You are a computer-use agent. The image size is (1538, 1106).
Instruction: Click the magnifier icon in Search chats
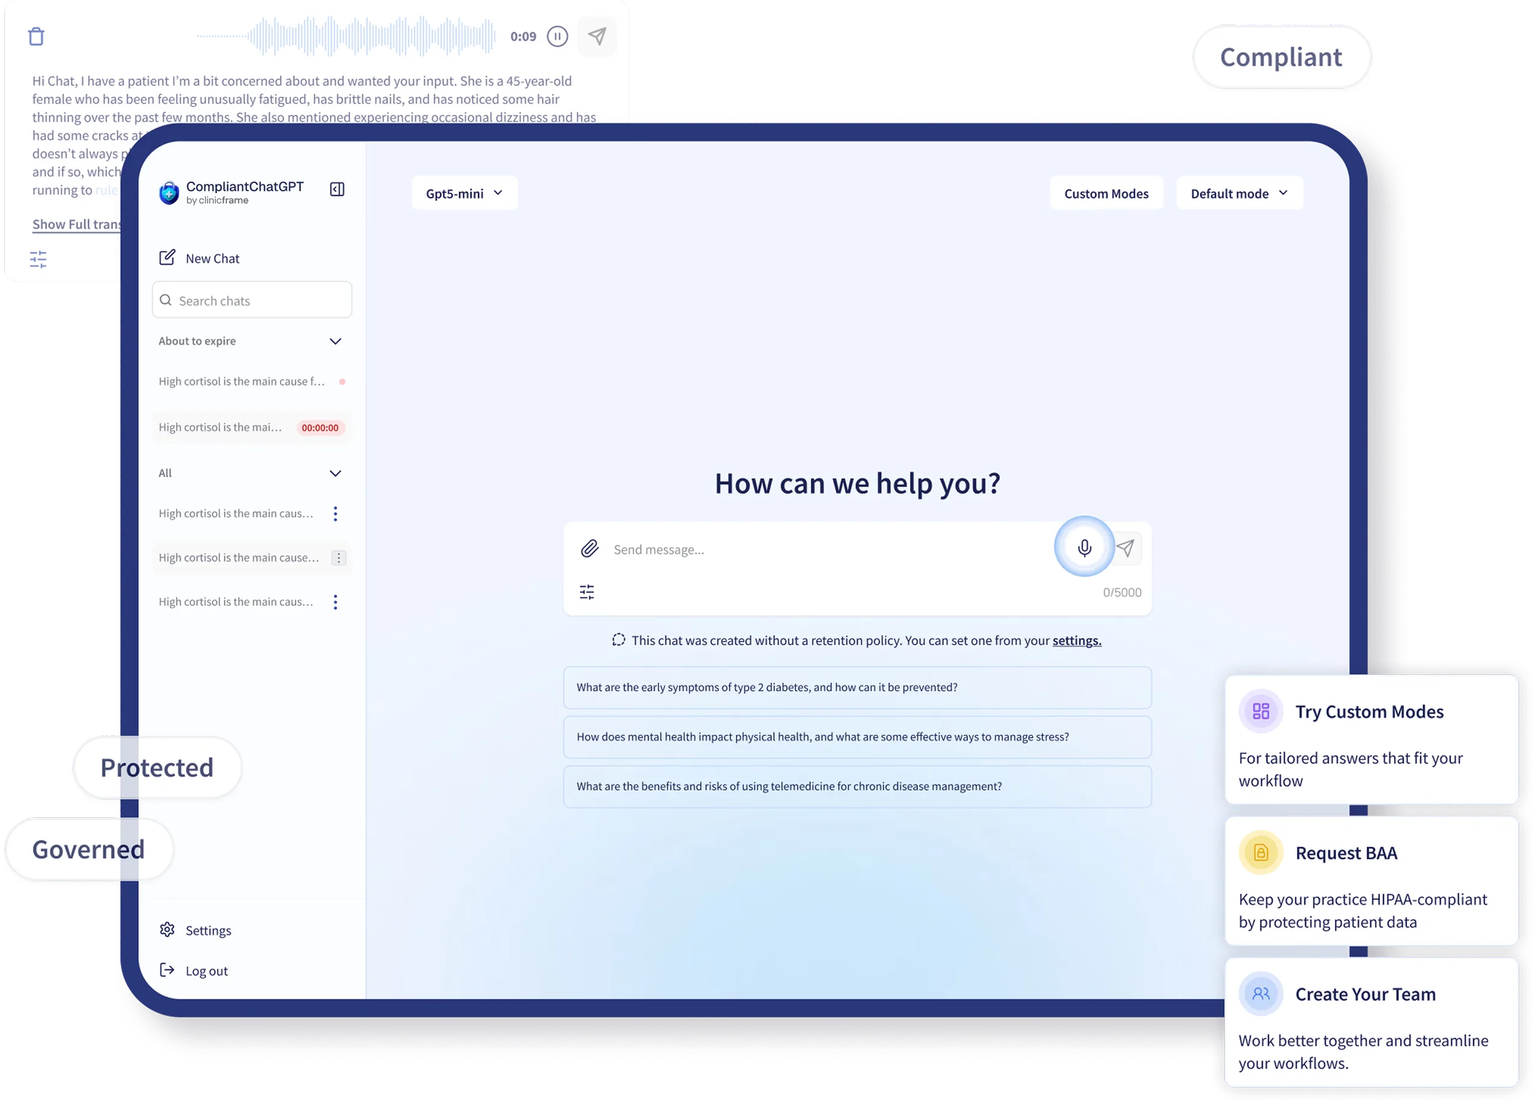165,300
